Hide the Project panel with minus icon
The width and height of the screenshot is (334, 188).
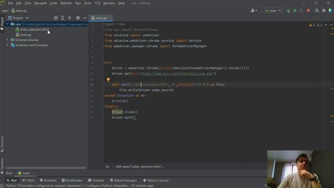coord(85,18)
